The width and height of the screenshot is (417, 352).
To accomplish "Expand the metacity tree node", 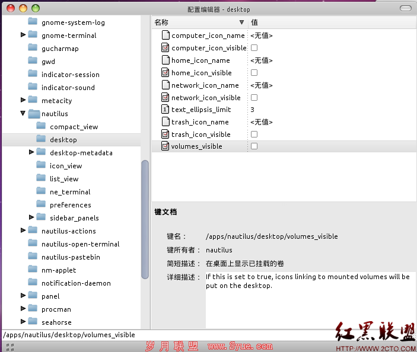I will [23, 100].
